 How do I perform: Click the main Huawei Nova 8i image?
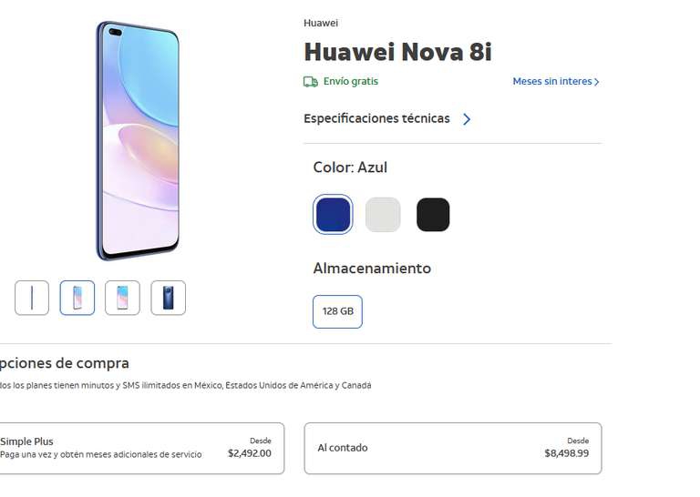138,140
